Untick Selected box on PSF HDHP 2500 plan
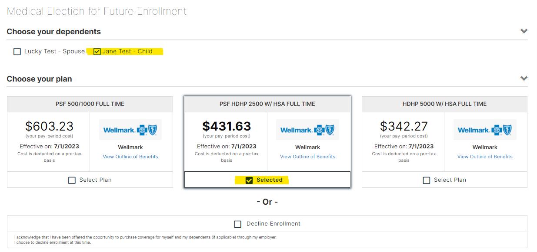 [249, 180]
